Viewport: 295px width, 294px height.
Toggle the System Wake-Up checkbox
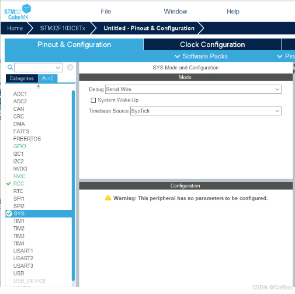click(x=93, y=100)
